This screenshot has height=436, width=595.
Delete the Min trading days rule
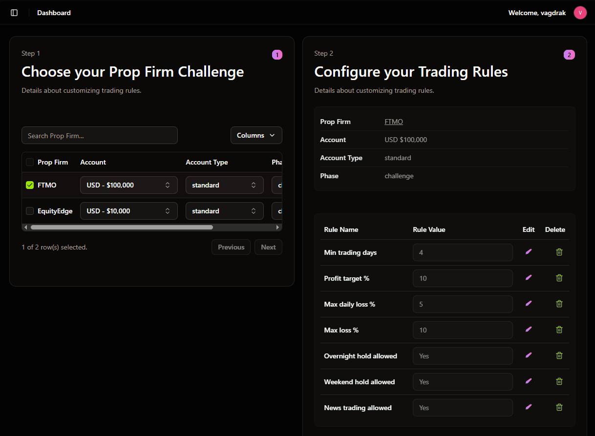559,252
